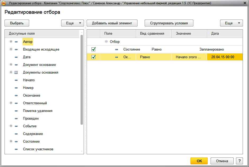Click the Дата column header

(x=225, y=34)
